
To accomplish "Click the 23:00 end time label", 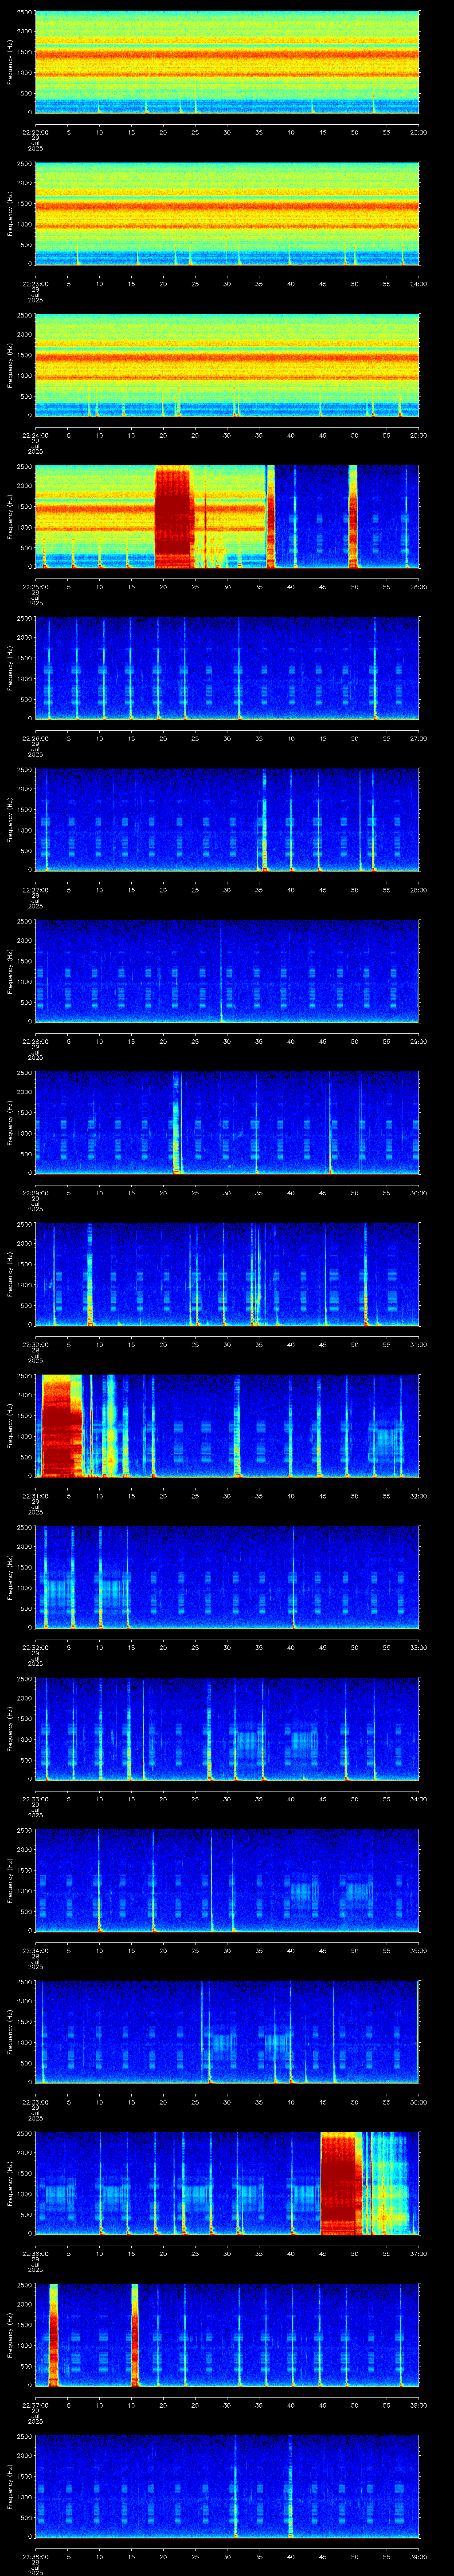I will (x=418, y=132).
